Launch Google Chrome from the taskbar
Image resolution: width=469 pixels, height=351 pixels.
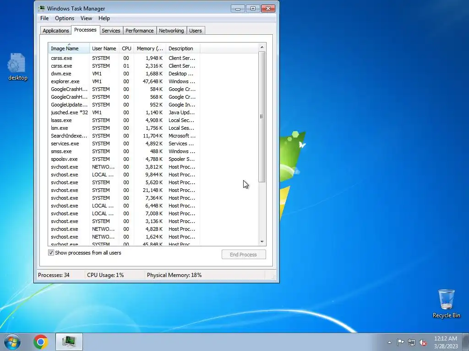(41, 342)
